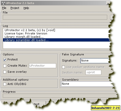Viewport: 121px width, 111px height.
Task: Open the Help menu
Action: click(26, 8)
